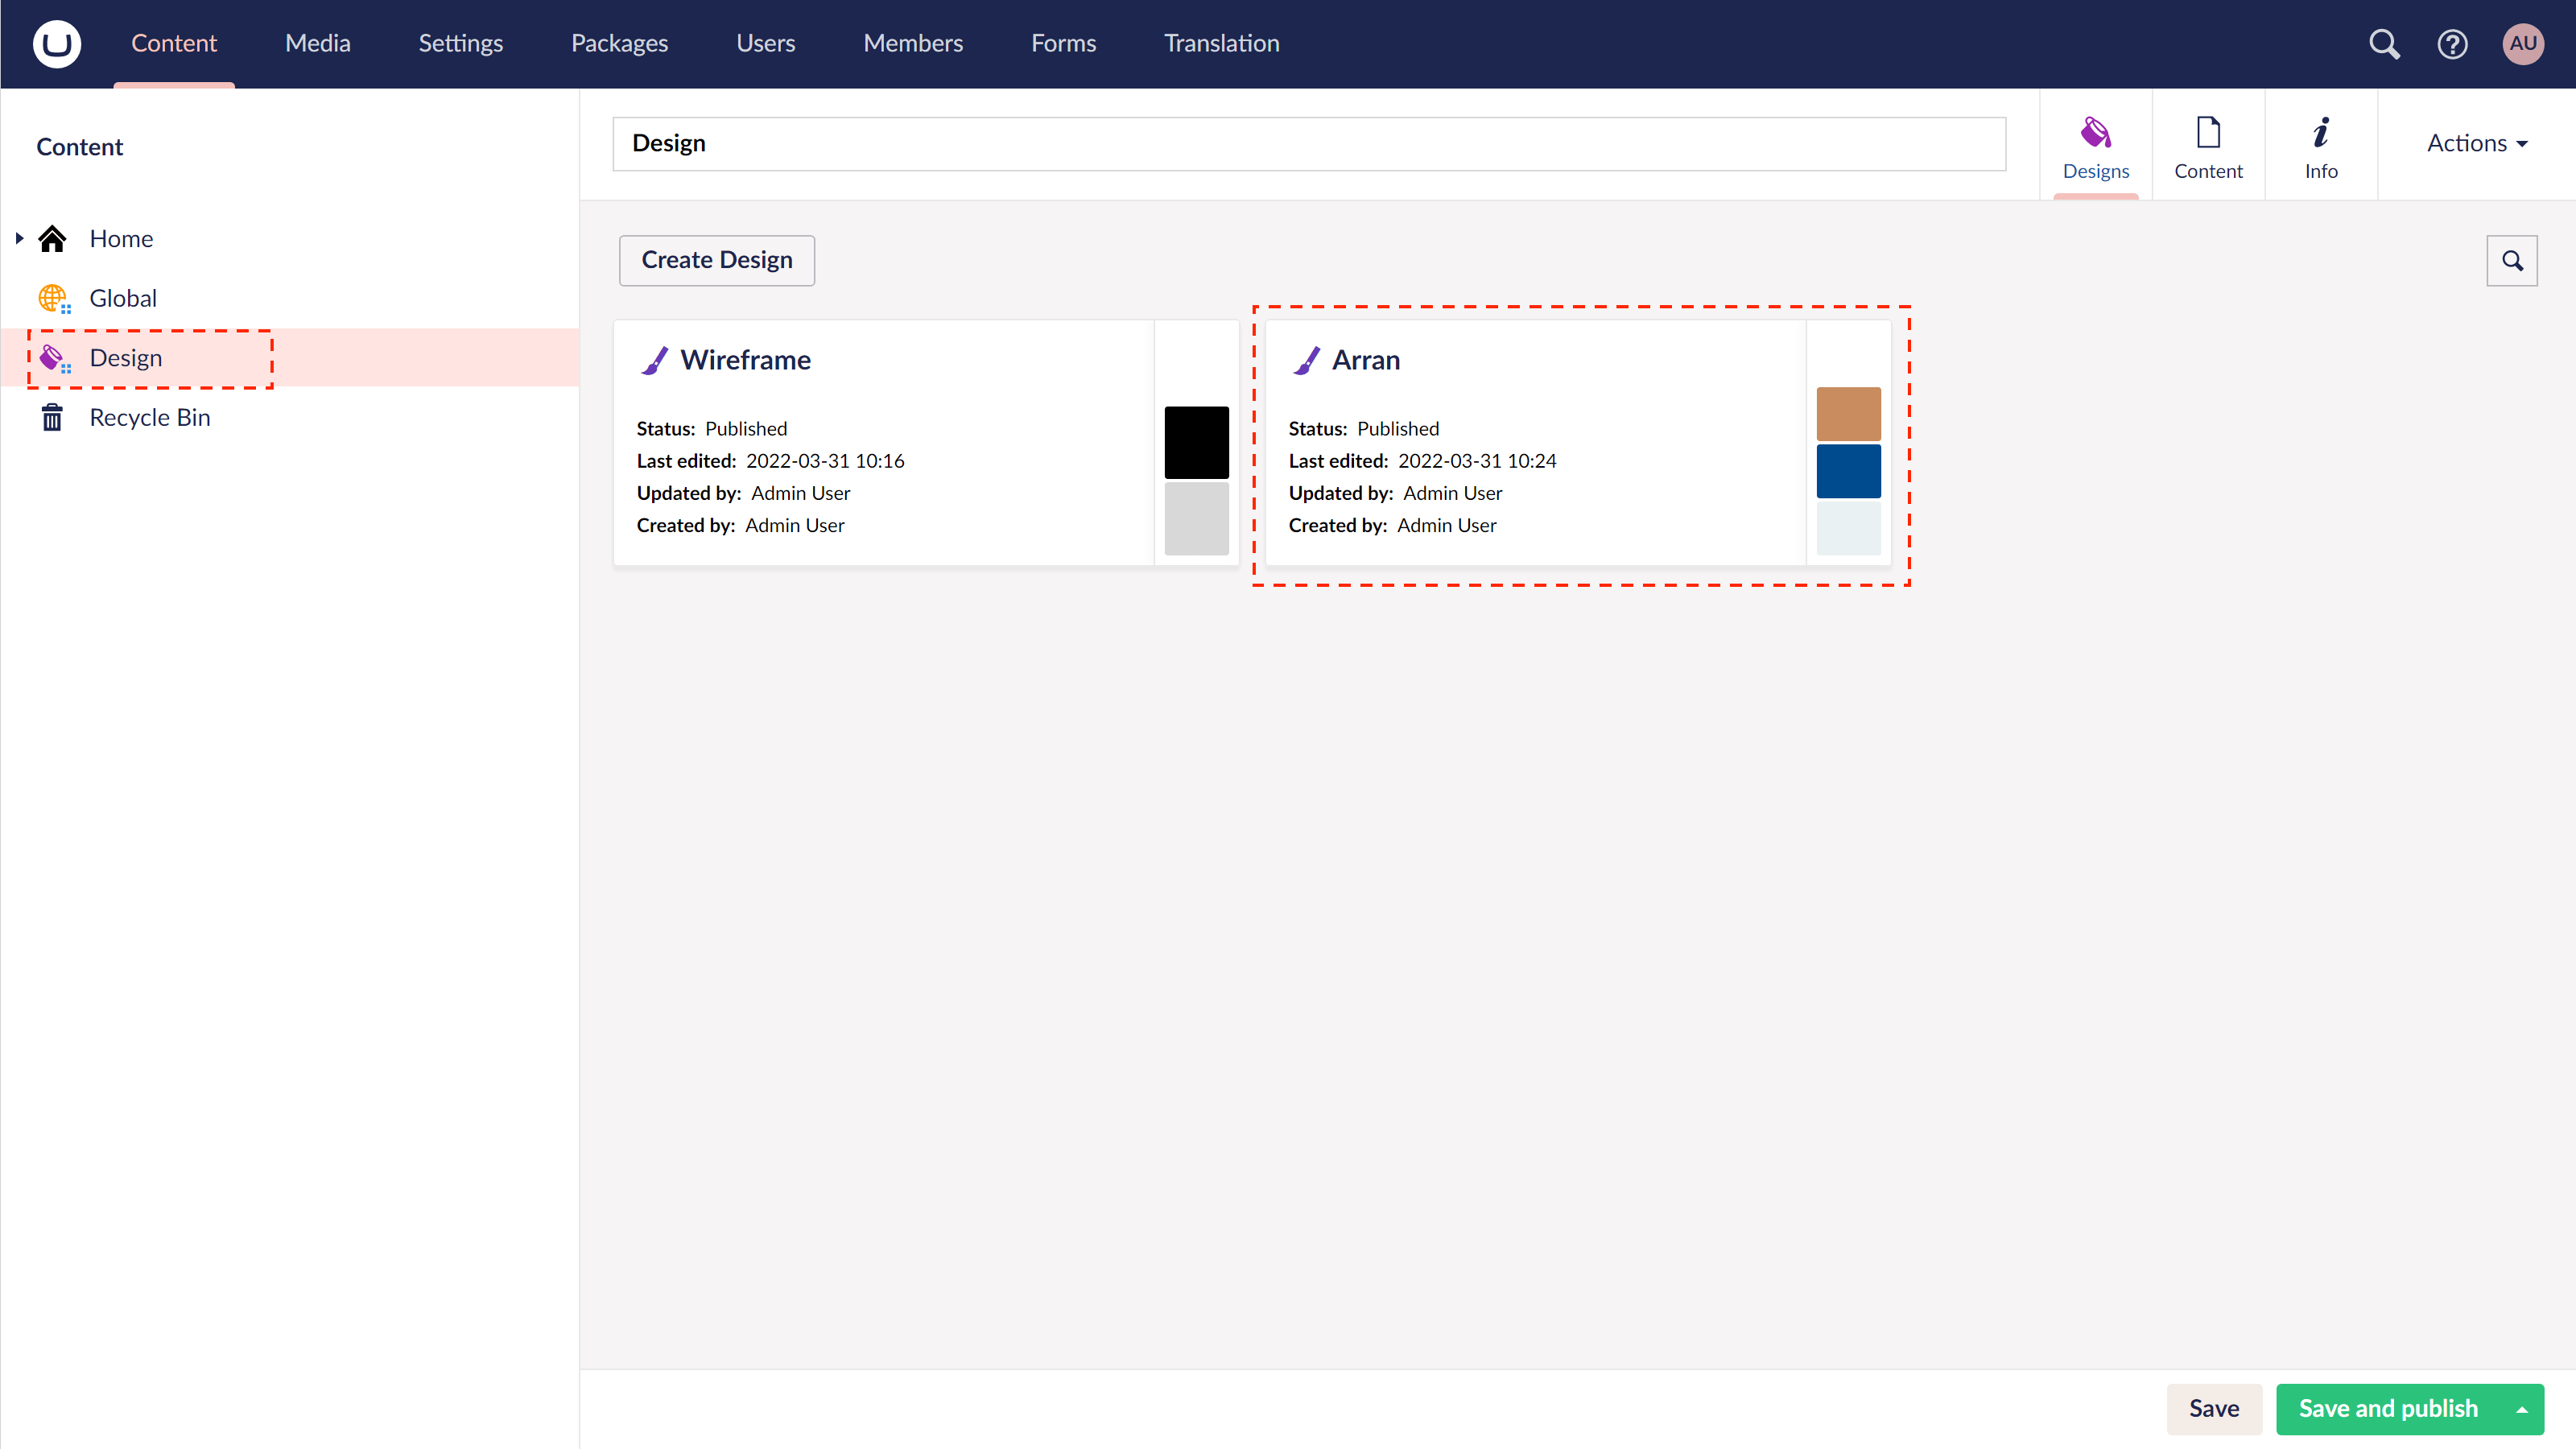Screen dimensions: 2576x1449
Task: Click the paintbrush icon on the Arran card
Action: (x=1307, y=360)
